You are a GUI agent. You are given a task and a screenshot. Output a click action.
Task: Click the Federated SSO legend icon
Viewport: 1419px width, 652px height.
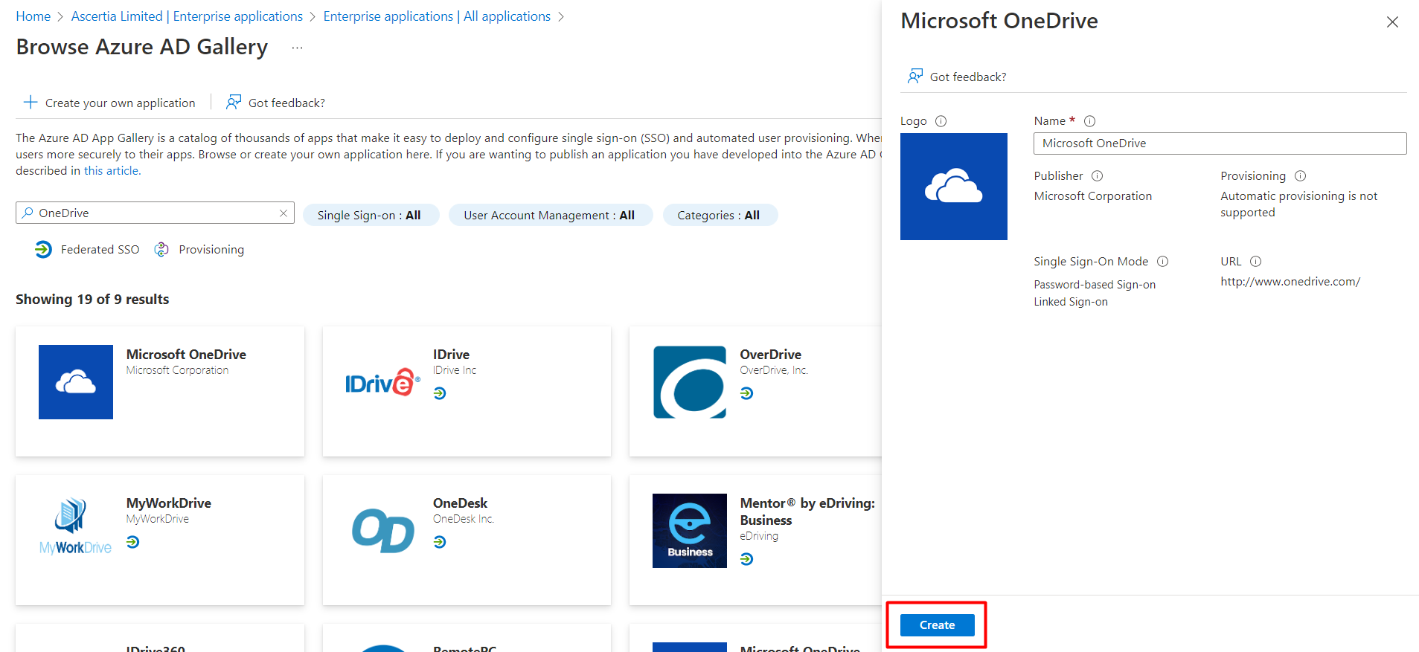pyautogui.click(x=43, y=250)
